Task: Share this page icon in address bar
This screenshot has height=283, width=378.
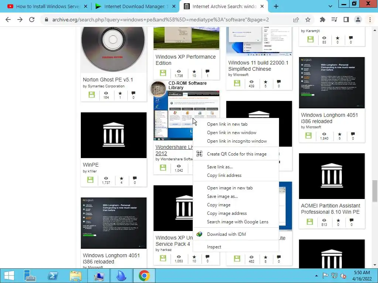Action: 296,20
